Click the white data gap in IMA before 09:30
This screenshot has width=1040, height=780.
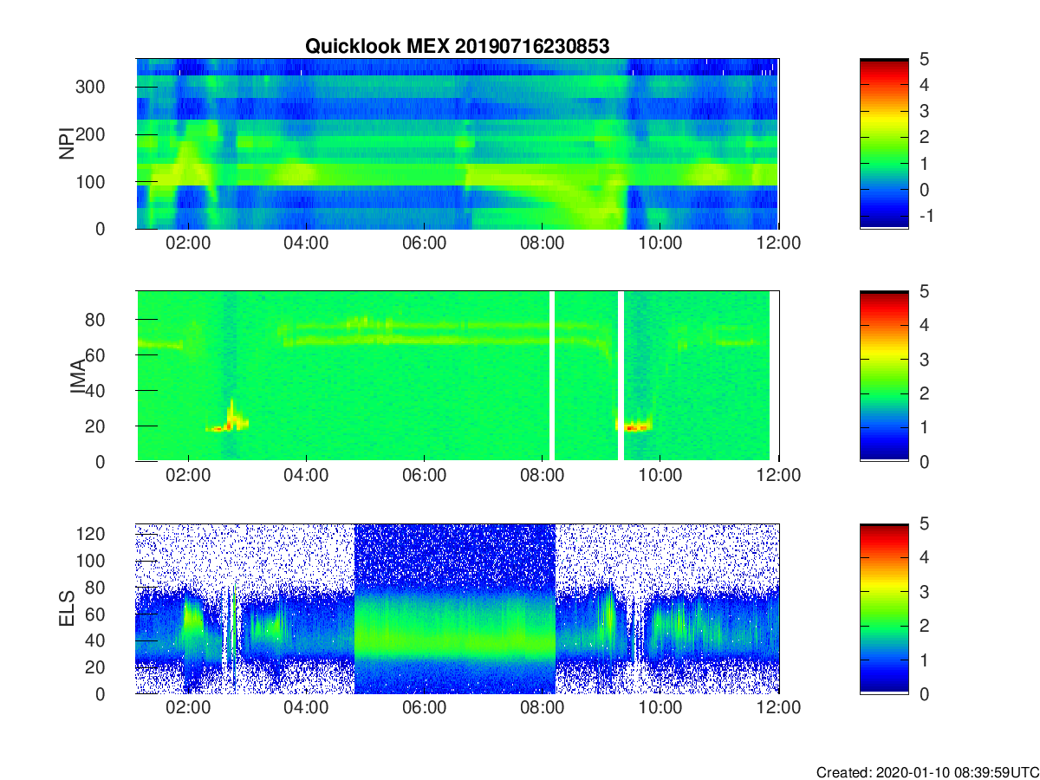[x=621, y=376]
